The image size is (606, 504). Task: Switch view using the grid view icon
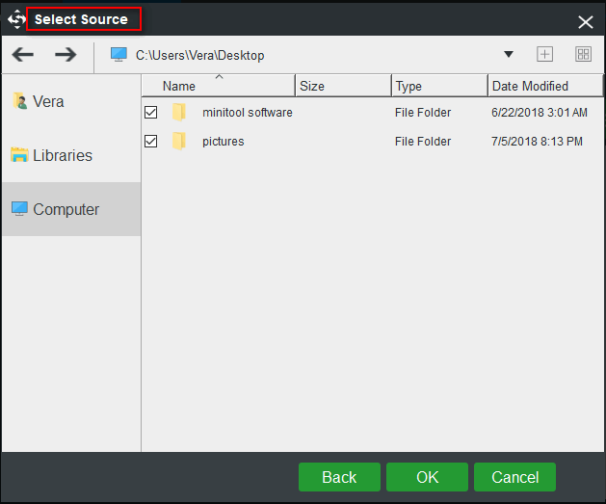click(583, 55)
